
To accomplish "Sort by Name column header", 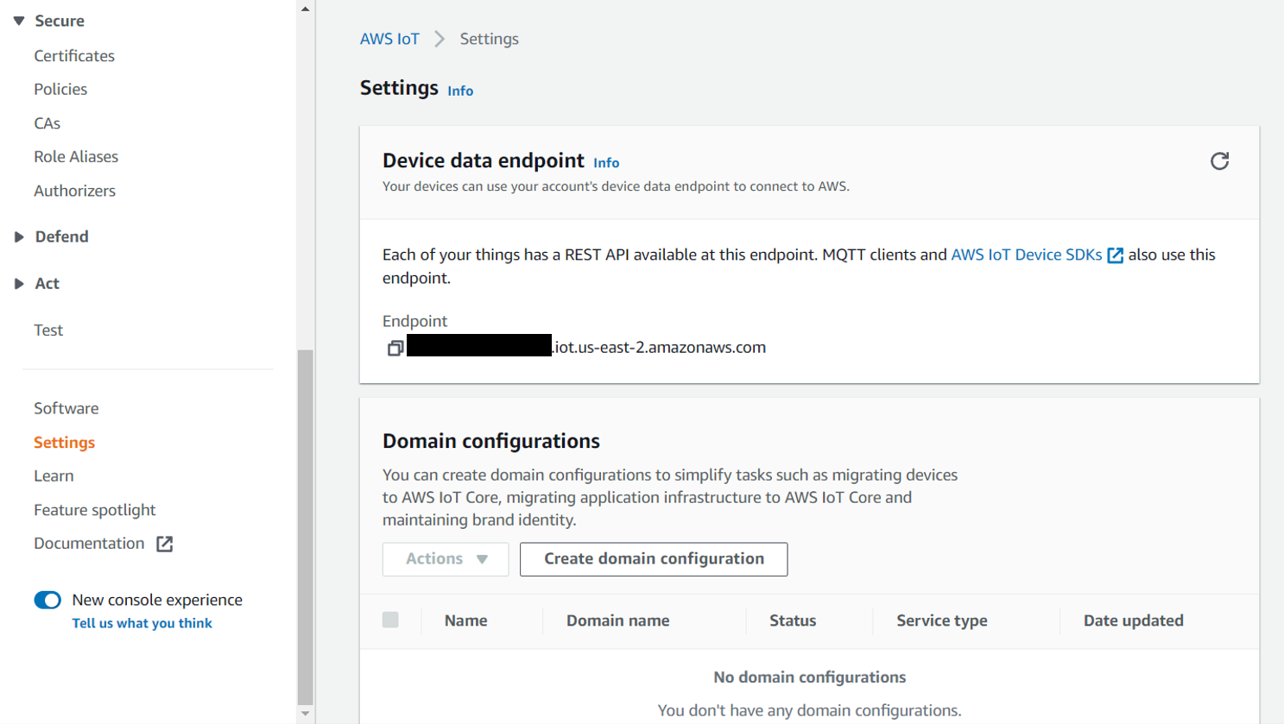I will tap(466, 620).
